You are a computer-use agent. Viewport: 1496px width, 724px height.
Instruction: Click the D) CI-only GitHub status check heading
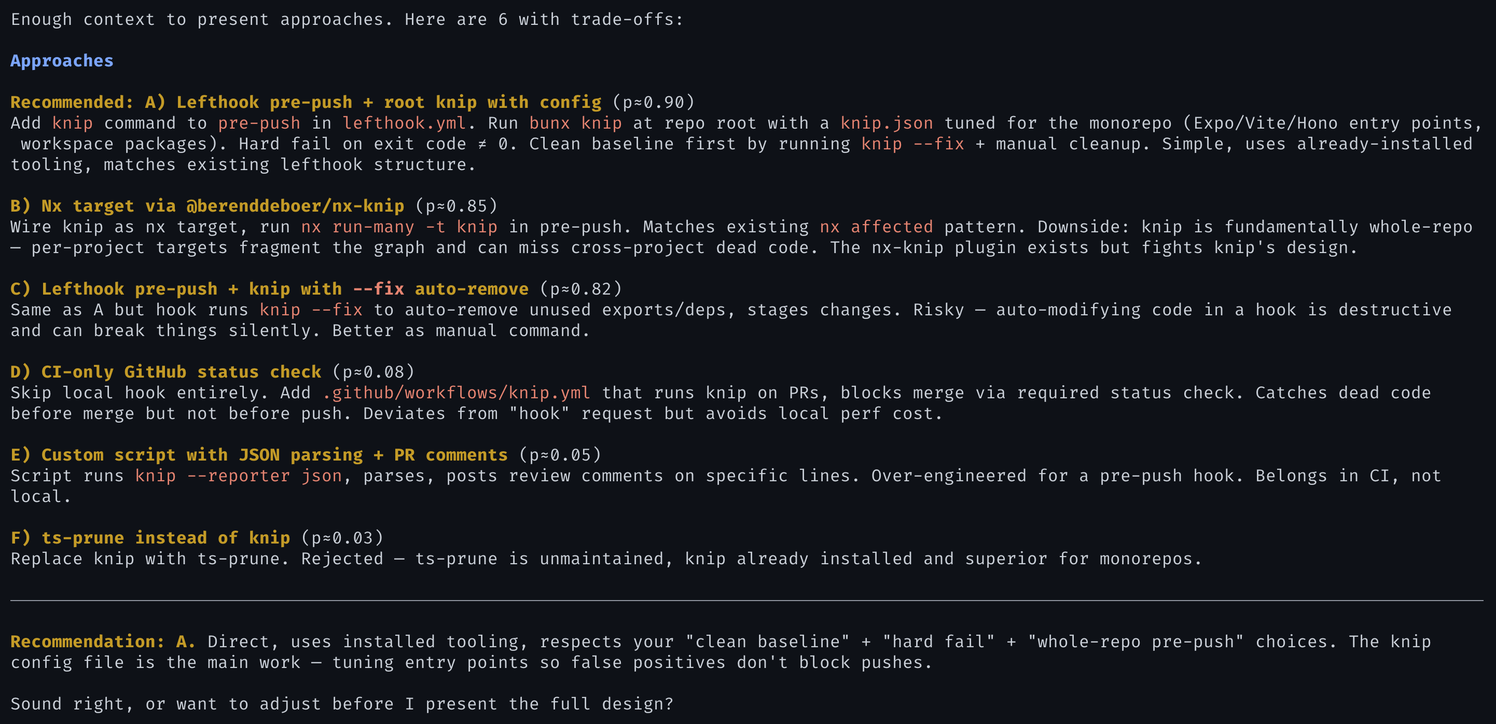coord(166,372)
